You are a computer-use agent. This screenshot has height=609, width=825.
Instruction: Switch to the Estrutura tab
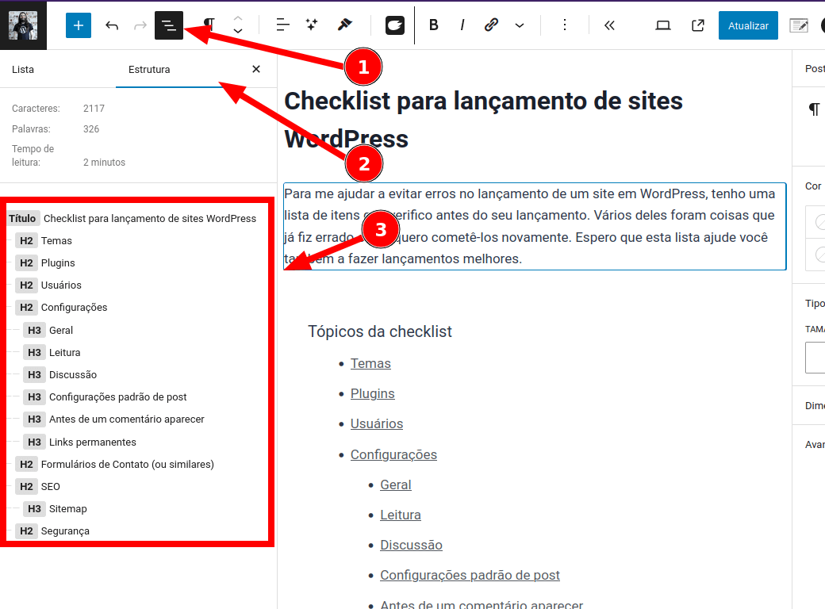click(x=149, y=70)
